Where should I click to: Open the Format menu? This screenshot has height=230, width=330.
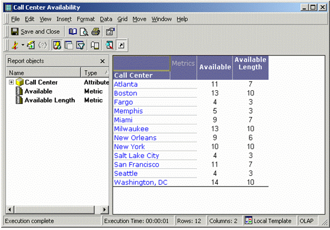86,19
